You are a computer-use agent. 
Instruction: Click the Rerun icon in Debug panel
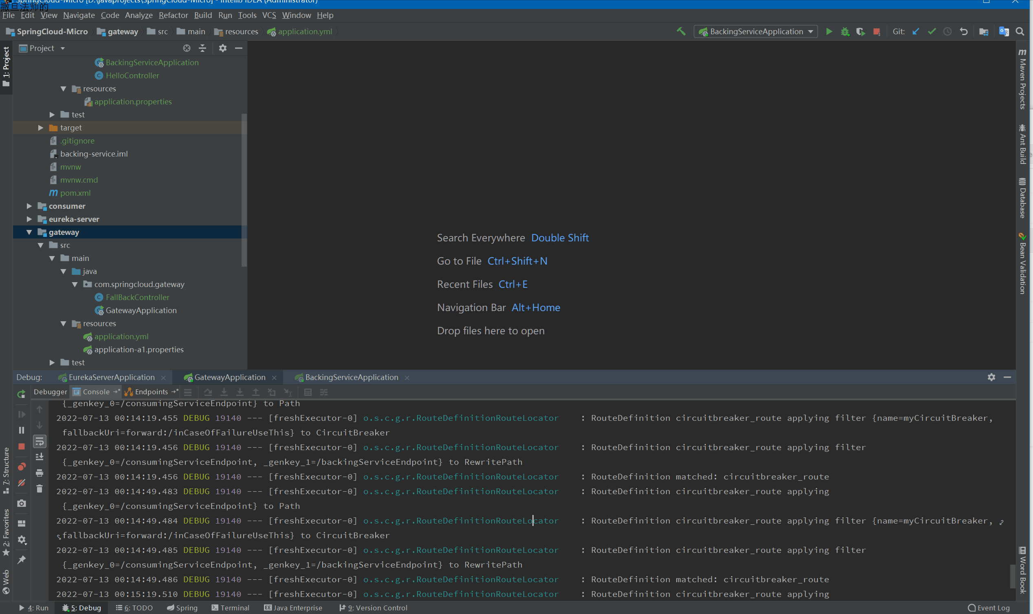[x=22, y=394]
